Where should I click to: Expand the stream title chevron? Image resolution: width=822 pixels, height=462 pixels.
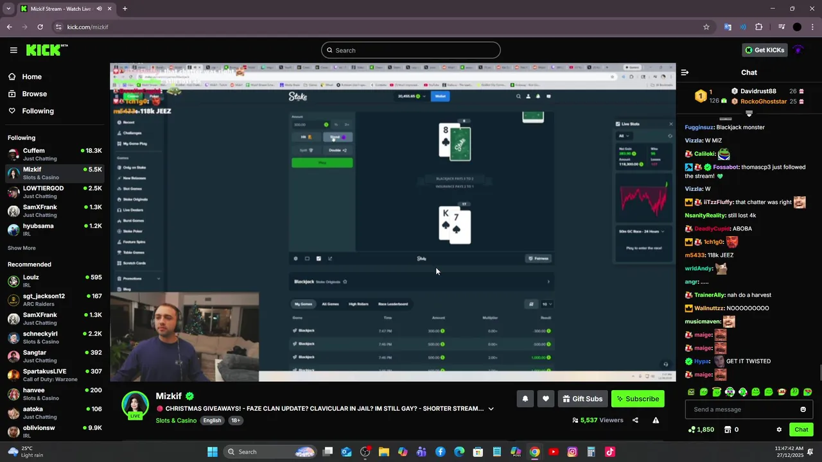tap(491, 409)
